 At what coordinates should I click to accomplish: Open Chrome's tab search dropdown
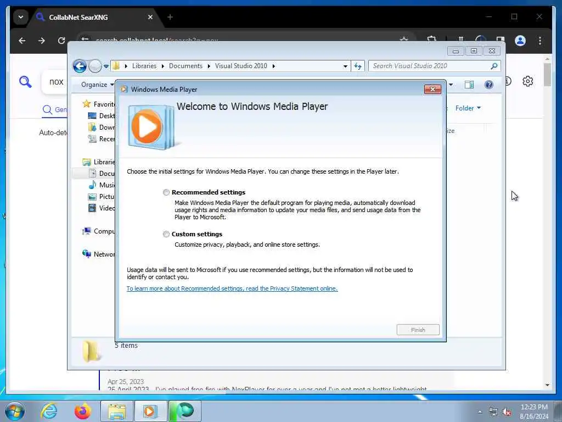click(x=21, y=17)
